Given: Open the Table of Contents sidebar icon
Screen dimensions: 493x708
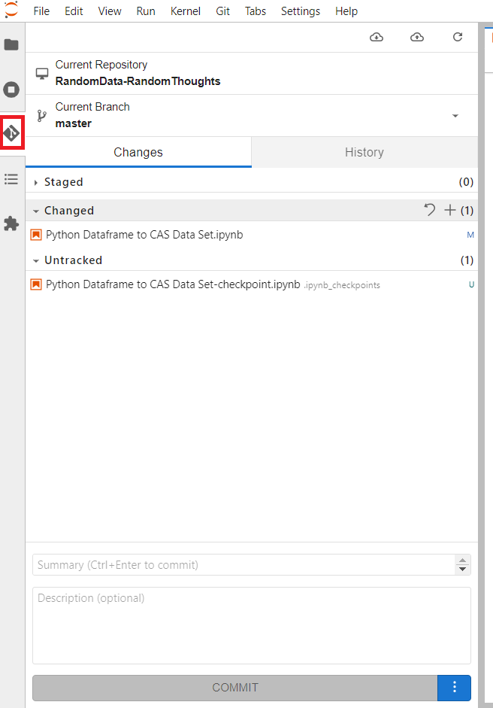Looking at the screenshot, I should (x=11, y=179).
